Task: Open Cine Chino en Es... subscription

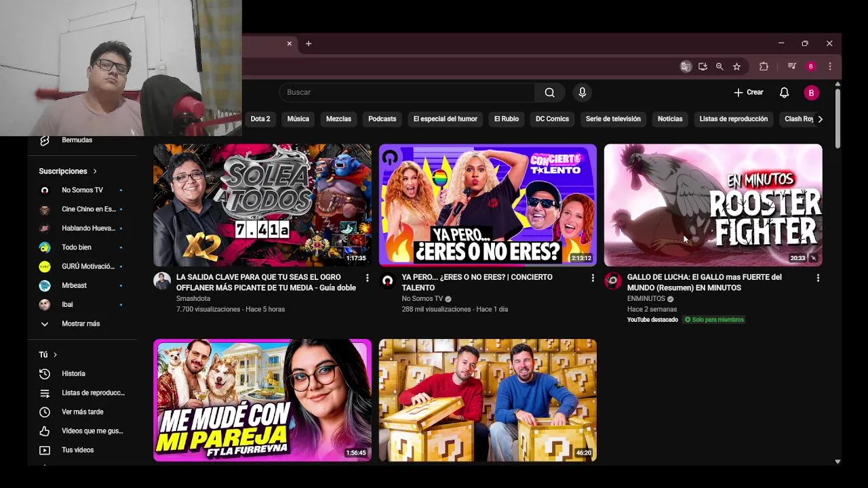Action: pyautogui.click(x=81, y=209)
